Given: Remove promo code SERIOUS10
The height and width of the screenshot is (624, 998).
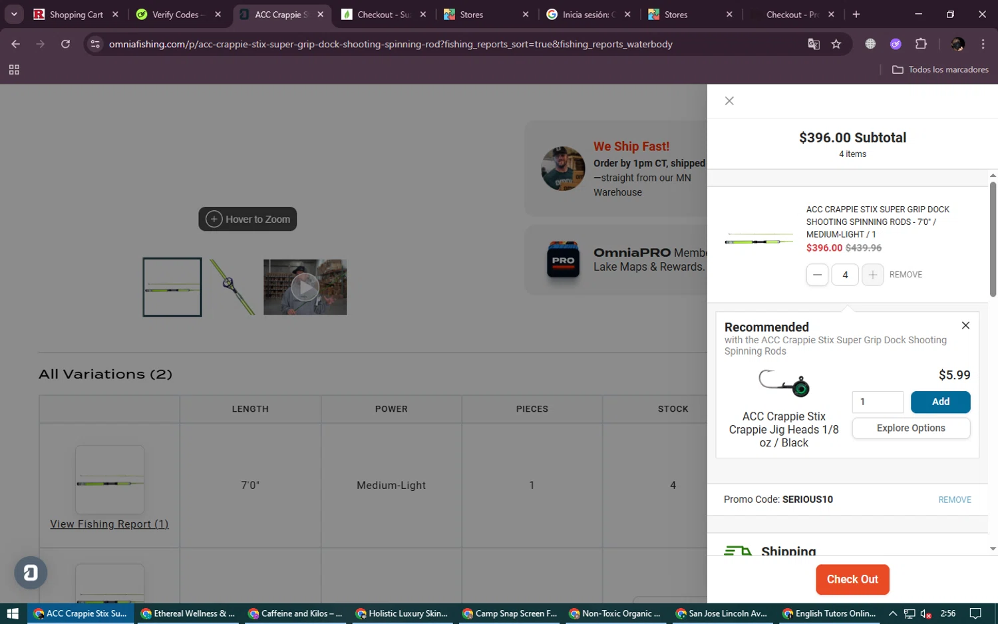Looking at the screenshot, I should pos(955,500).
